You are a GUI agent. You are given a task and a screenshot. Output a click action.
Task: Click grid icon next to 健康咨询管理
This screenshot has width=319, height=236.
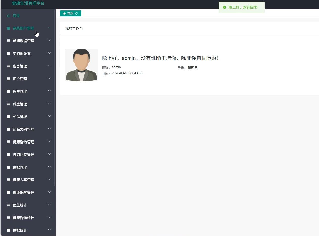click(x=9, y=142)
